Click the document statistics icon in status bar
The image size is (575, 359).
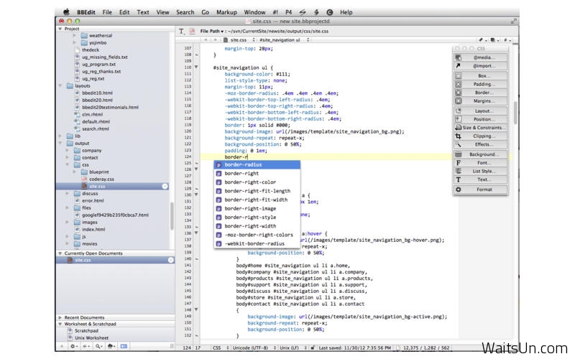click(398, 348)
